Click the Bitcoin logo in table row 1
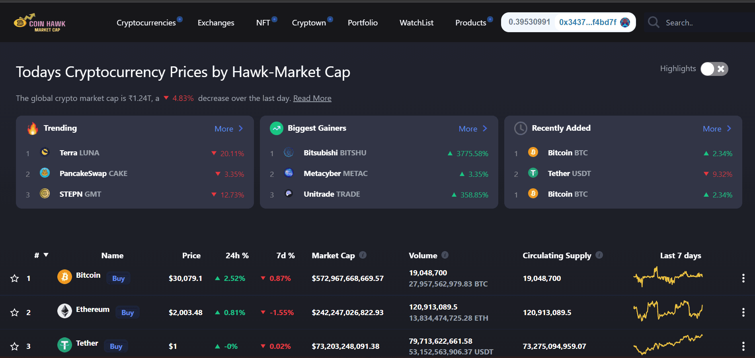The width and height of the screenshot is (755, 358). click(64, 277)
